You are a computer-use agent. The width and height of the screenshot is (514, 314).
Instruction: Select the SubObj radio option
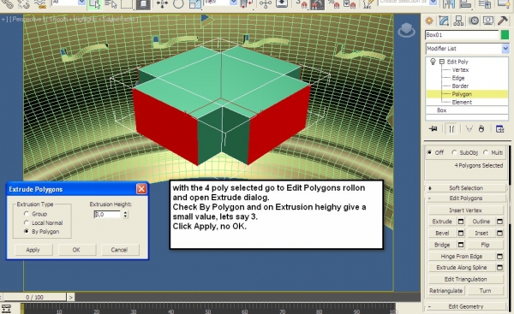(x=454, y=152)
